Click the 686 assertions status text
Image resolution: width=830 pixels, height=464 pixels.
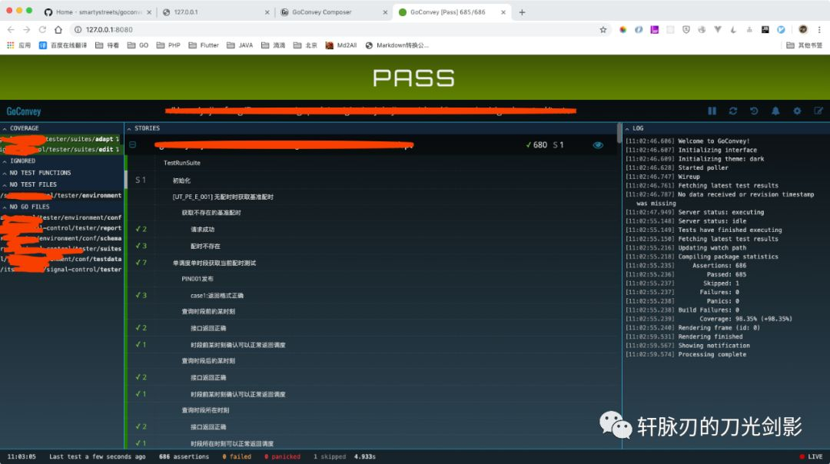[x=184, y=456]
